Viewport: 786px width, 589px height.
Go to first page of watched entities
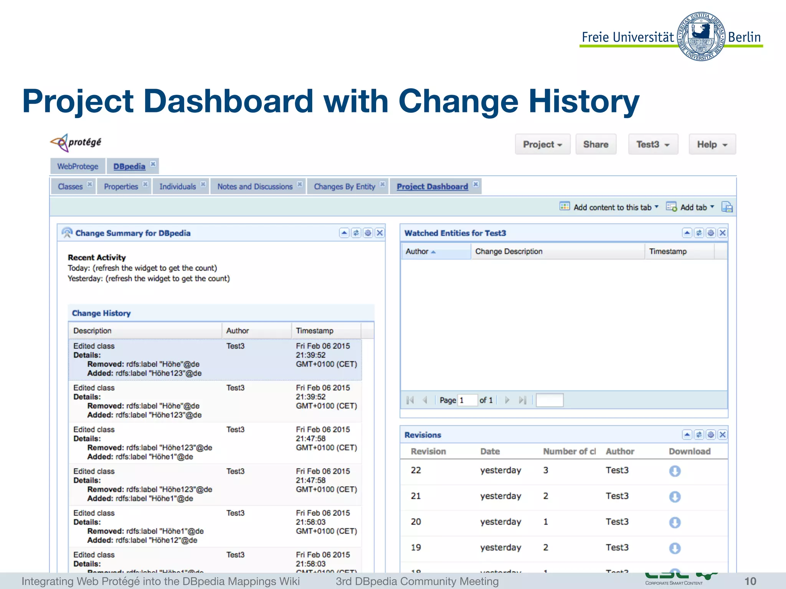pyautogui.click(x=410, y=400)
